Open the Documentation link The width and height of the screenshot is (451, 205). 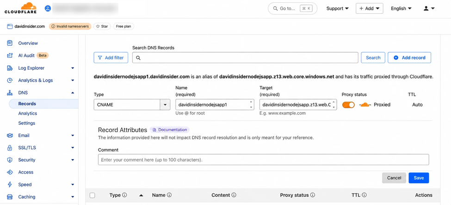169,130
